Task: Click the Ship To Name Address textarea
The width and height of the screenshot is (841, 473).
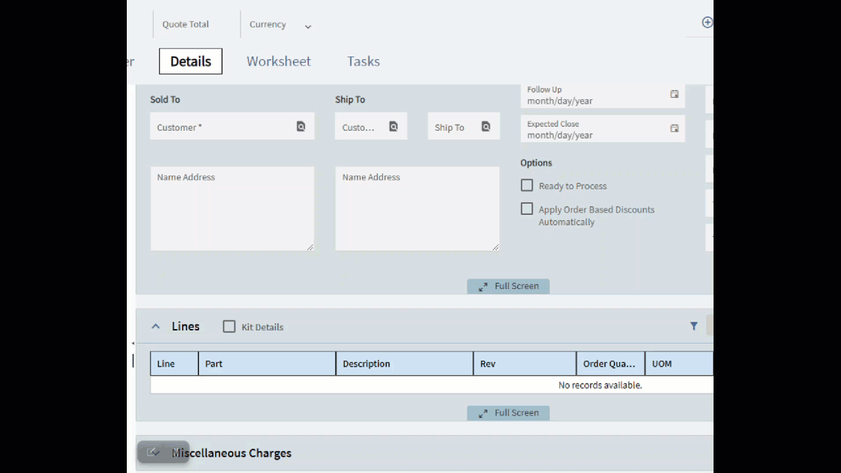Action: [x=417, y=208]
